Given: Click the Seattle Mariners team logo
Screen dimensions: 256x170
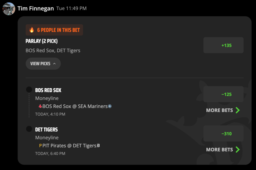Looking at the screenshot, I should [x=110, y=106].
